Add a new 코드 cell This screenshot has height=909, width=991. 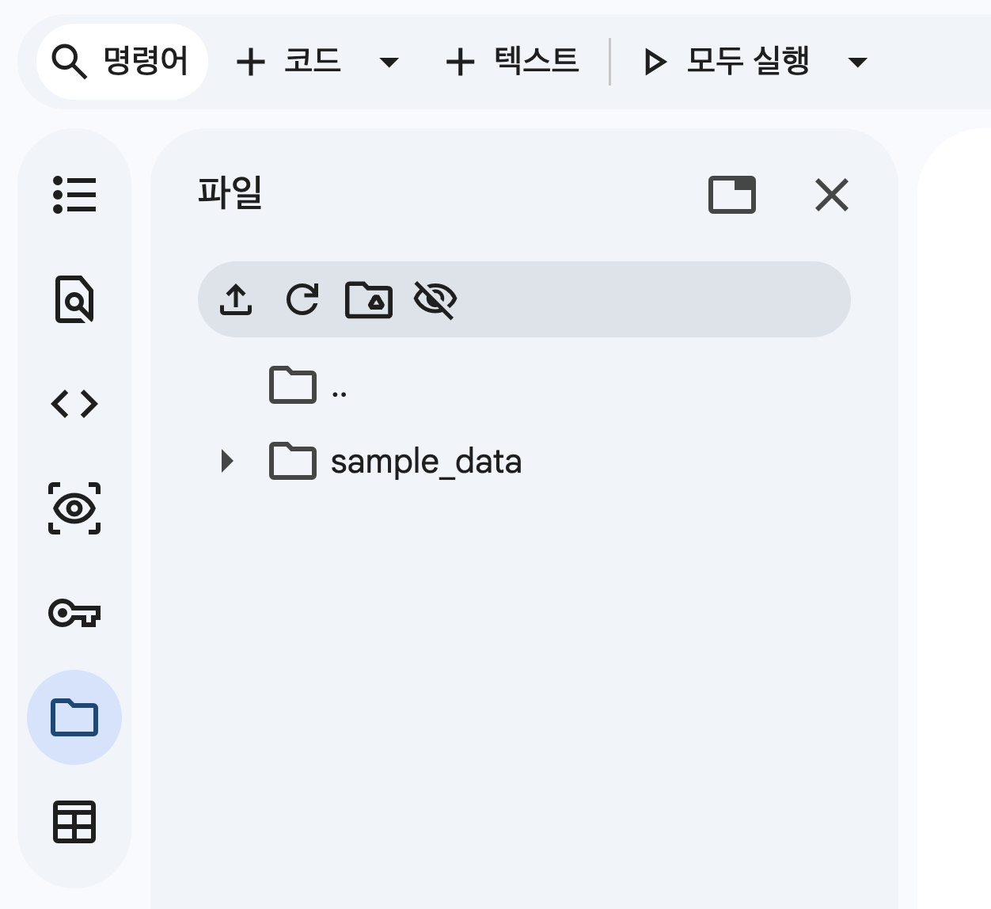click(288, 62)
